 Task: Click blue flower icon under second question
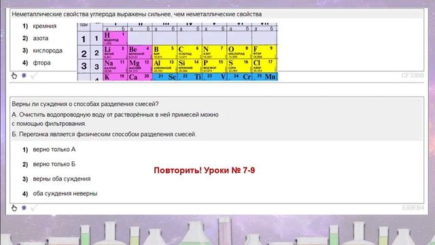[x=24, y=208]
